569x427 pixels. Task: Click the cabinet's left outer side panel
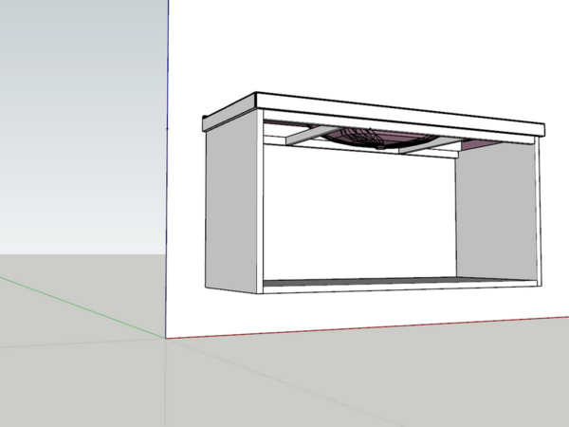tap(232, 209)
